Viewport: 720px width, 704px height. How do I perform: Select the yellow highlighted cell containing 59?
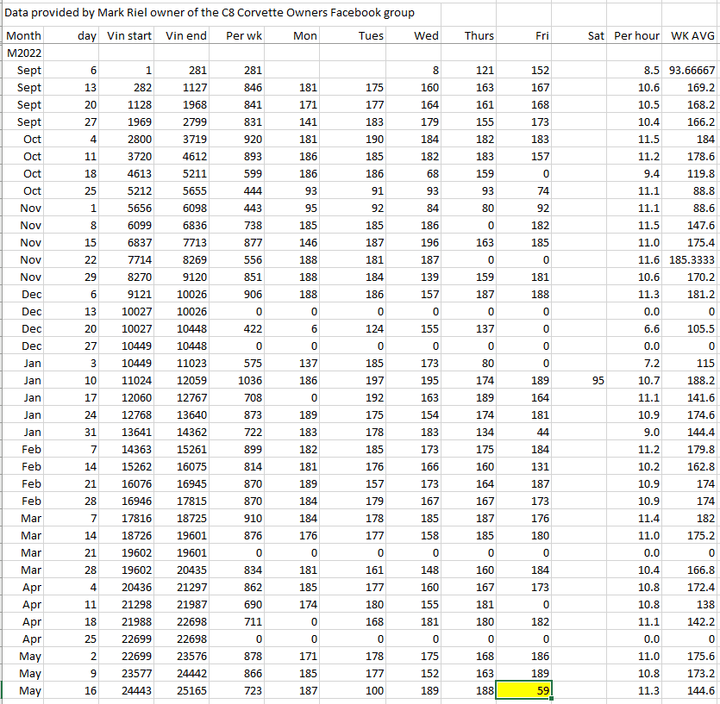coord(523,690)
